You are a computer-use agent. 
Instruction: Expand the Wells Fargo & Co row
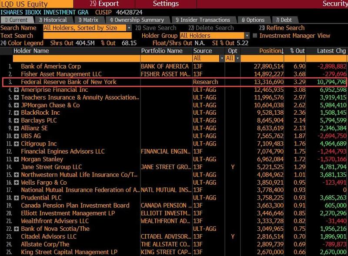[17, 183]
